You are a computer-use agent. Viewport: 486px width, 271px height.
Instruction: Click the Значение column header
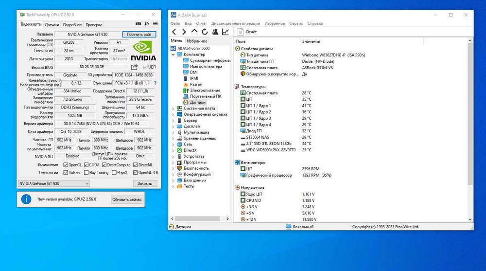(362, 41)
